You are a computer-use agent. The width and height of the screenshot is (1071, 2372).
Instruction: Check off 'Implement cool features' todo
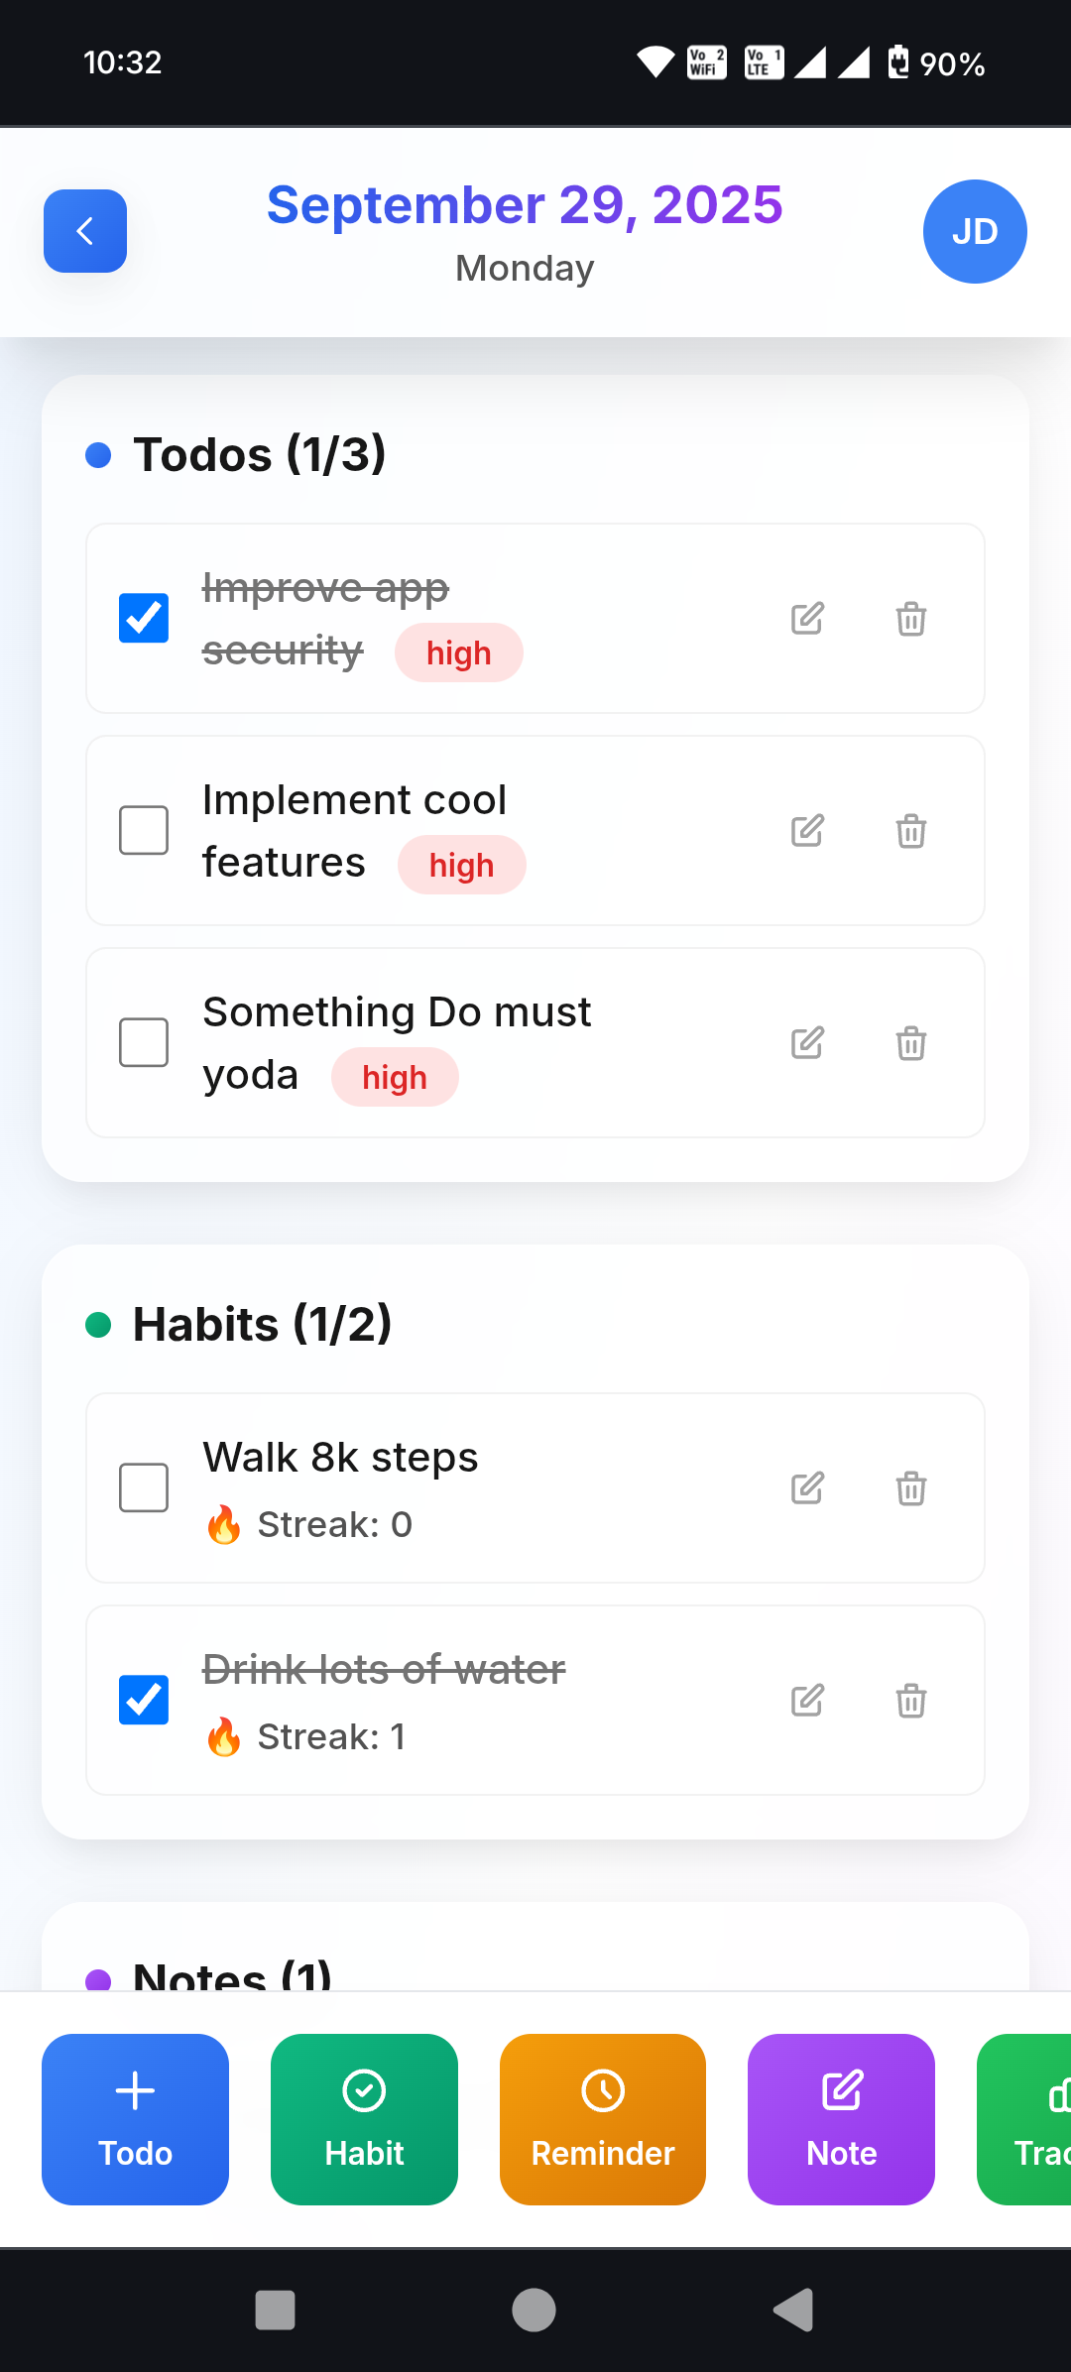144,830
